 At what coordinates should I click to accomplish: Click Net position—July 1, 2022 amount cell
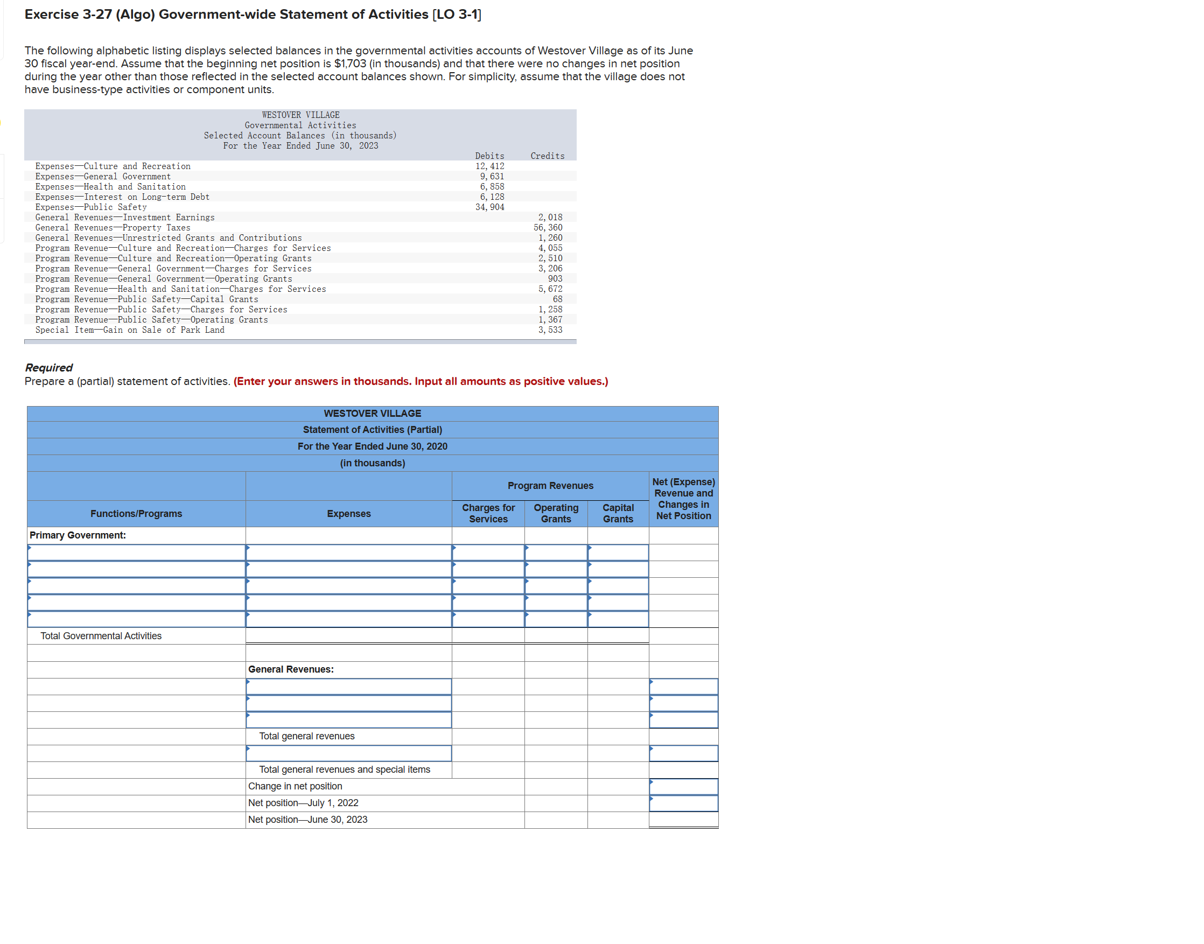tap(683, 803)
